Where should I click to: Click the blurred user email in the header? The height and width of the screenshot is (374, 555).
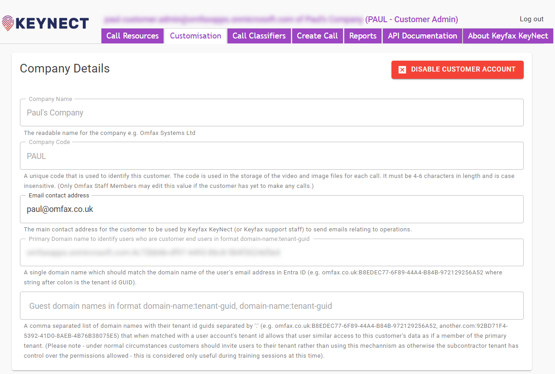pos(233,19)
